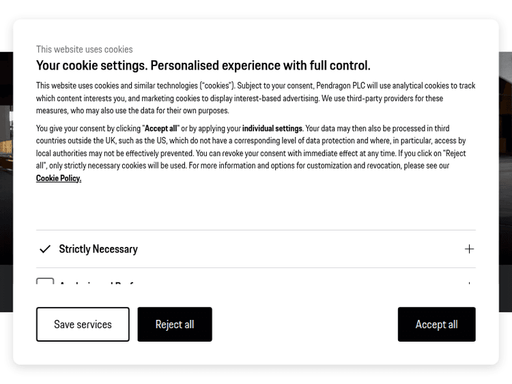Tick the partially hidden checkbox below Strictly Necessary

pyautogui.click(x=45, y=282)
